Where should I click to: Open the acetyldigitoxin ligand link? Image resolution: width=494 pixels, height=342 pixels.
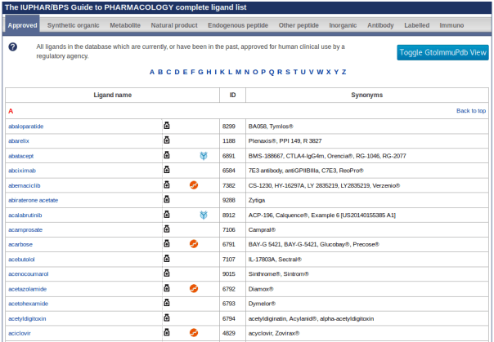pos(27,318)
